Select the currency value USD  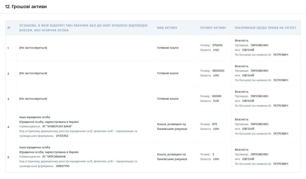216,50
